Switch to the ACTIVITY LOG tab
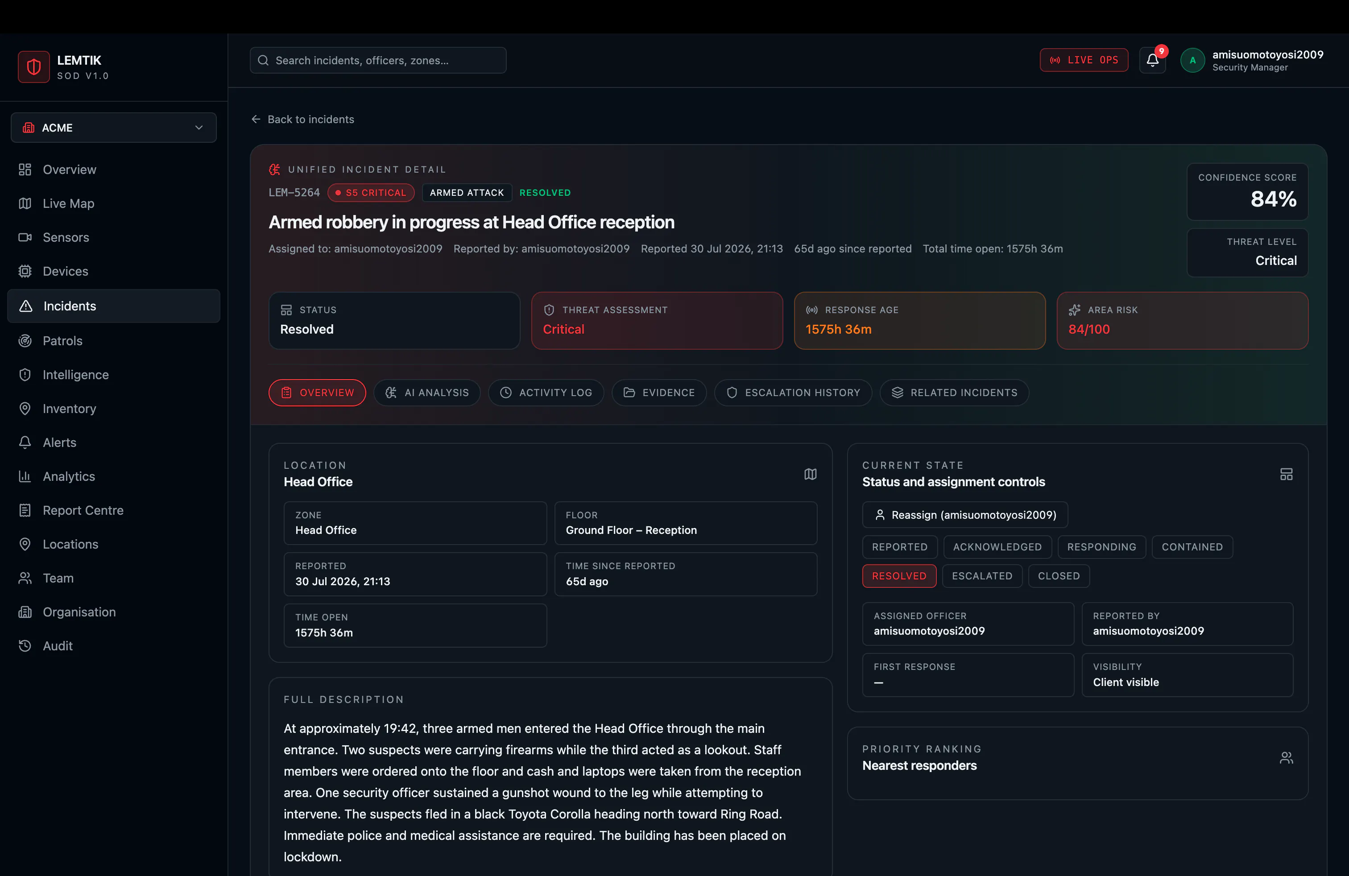 coord(546,393)
